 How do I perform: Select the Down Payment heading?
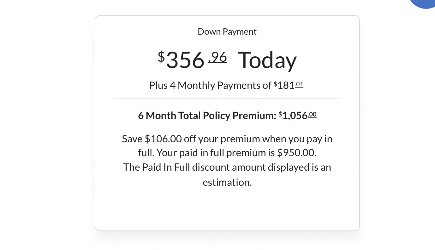(x=227, y=32)
